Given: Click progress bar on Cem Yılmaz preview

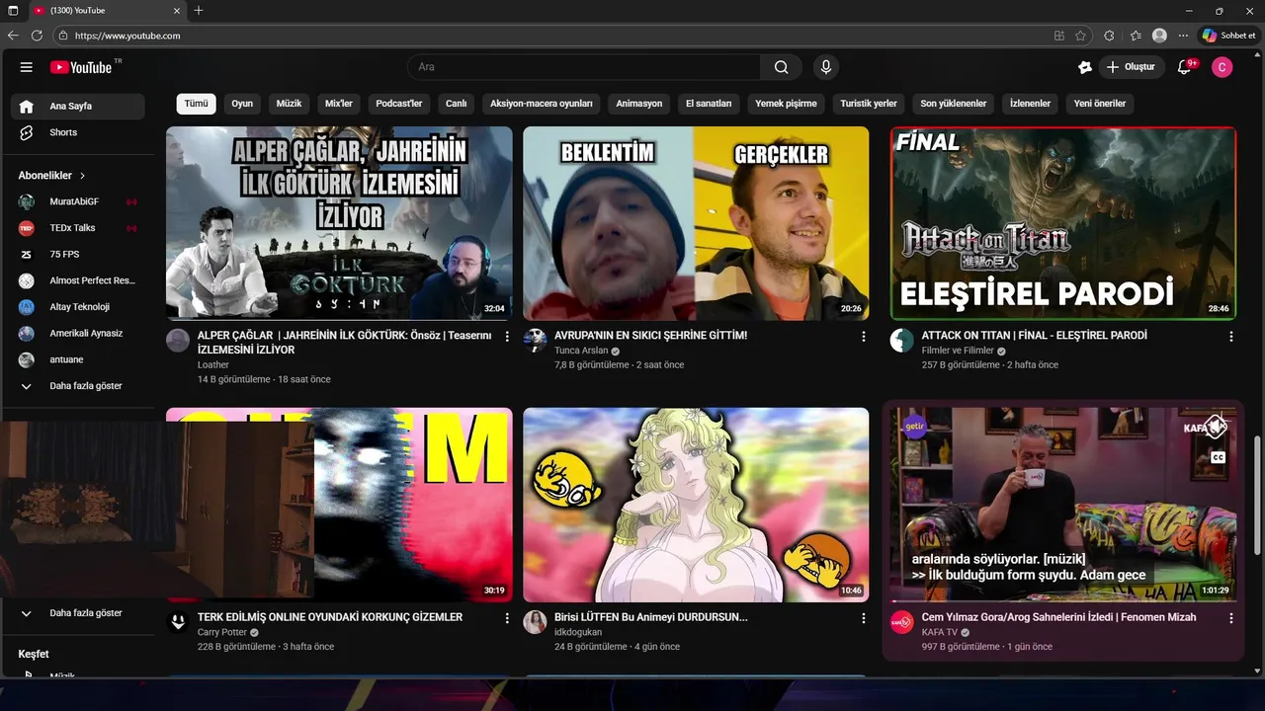Looking at the screenshot, I should pyautogui.click(x=1062, y=601).
